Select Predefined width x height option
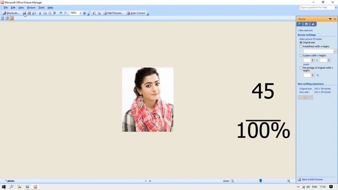The width and height of the screenshot is (338, 190). click(301, 46)
